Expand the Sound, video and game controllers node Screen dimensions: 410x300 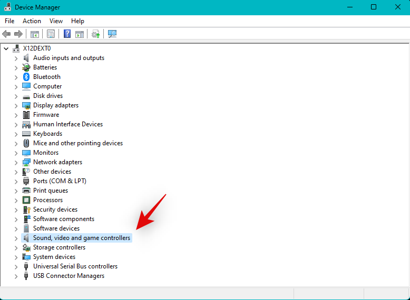tap(16, 238)
